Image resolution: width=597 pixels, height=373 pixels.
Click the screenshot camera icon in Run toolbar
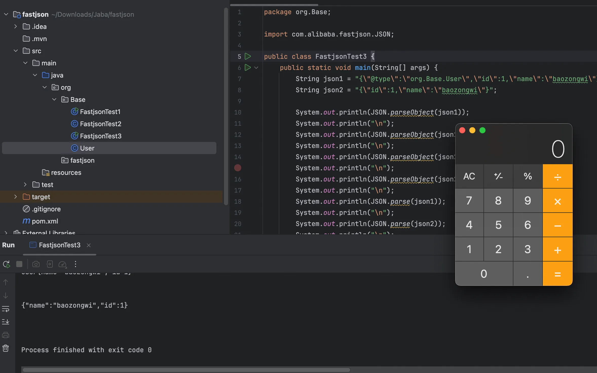pyautogui.click(x=36, y=264)
